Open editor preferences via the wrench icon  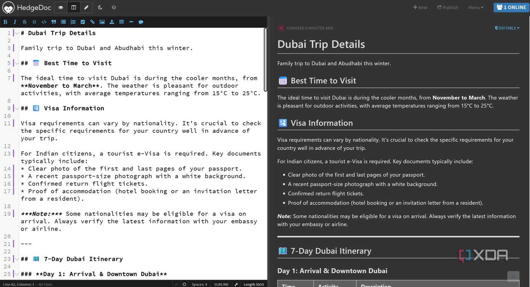click(236, 284)
